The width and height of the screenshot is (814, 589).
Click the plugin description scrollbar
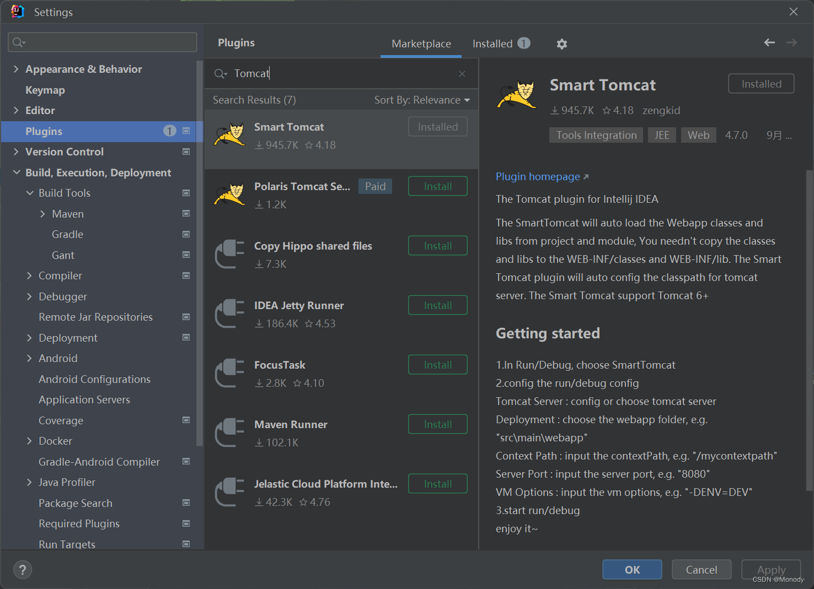coord(810,331)
